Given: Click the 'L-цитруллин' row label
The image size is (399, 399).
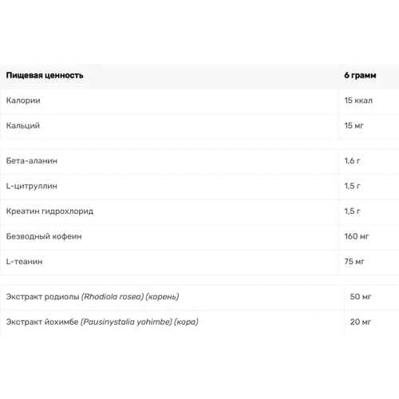Looking at the screenshot, I should (x=32, y=186).
